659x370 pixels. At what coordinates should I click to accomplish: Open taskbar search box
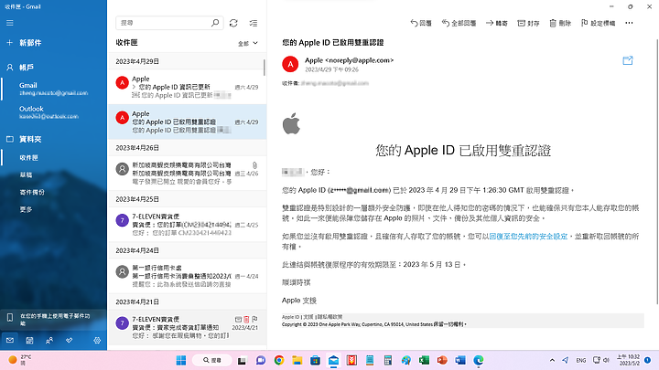[211, 360]
